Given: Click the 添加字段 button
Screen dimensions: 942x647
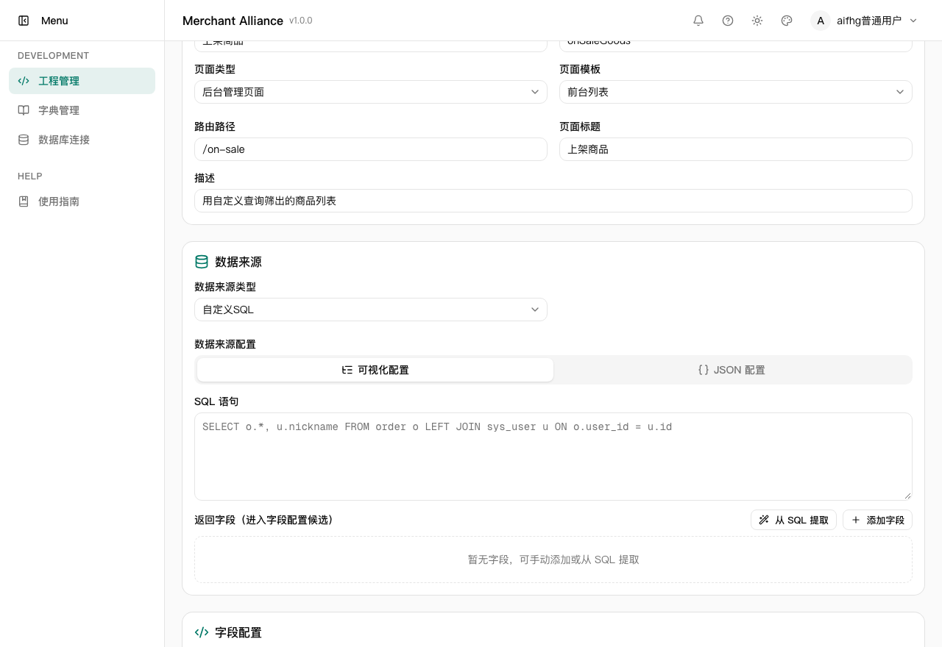Looking at the screenshot, I should [877, 520].
